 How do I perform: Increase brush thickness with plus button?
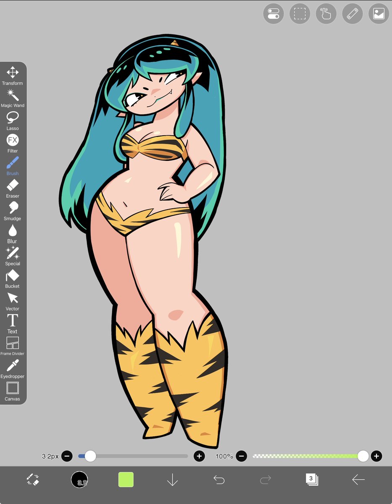pos(199,456)
